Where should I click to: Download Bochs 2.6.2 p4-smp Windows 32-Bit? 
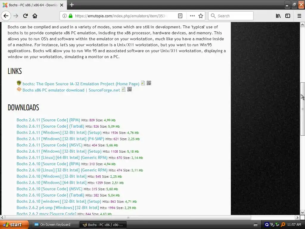click(x=57, y=208)
